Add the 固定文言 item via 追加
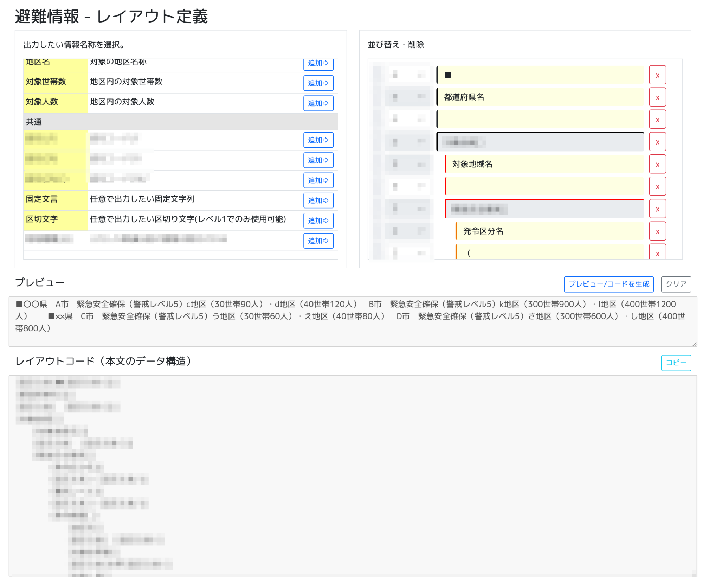 click(x=318, y=200)
